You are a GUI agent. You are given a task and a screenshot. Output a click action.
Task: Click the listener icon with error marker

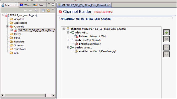pos(76,36)
